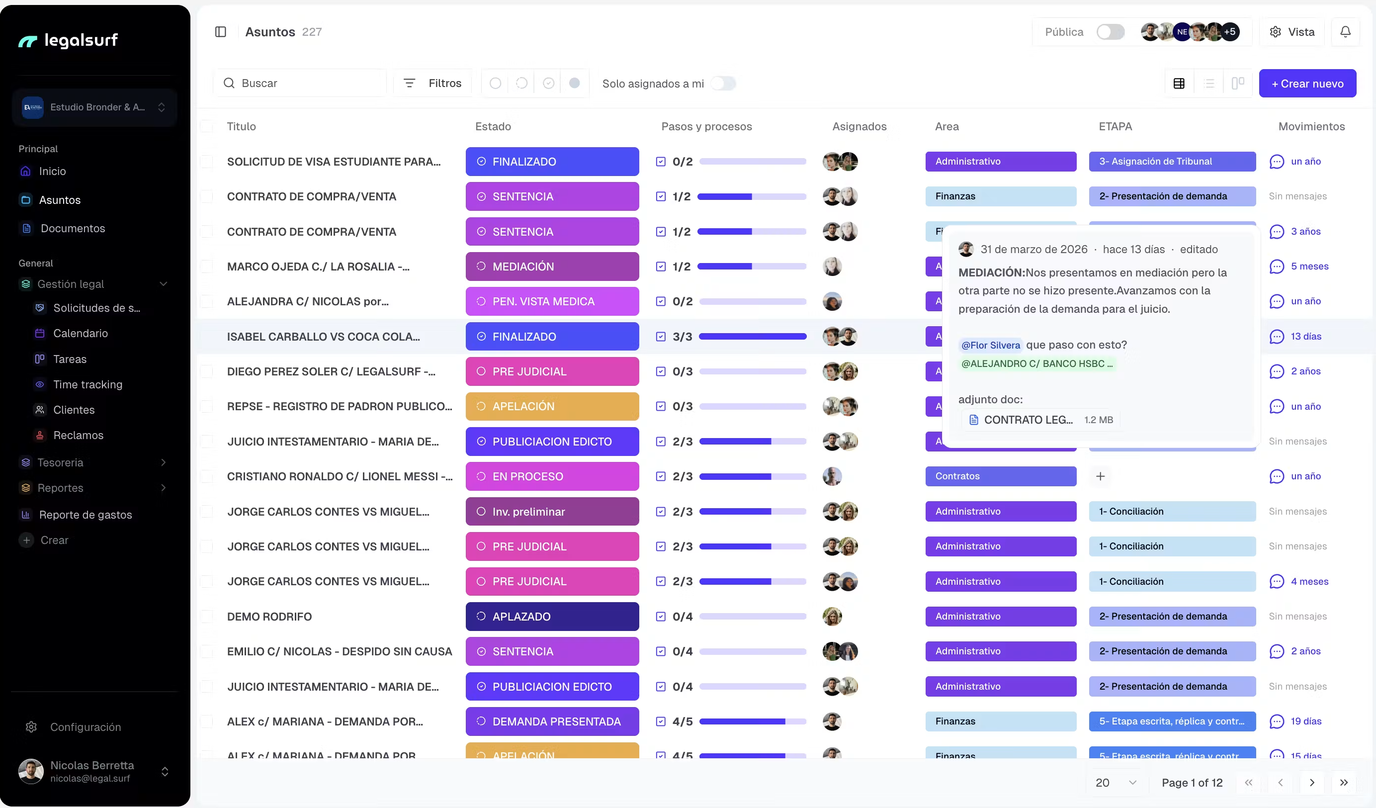
Task: Open message bubble showing 4 meses
Action: [1277, 581]
